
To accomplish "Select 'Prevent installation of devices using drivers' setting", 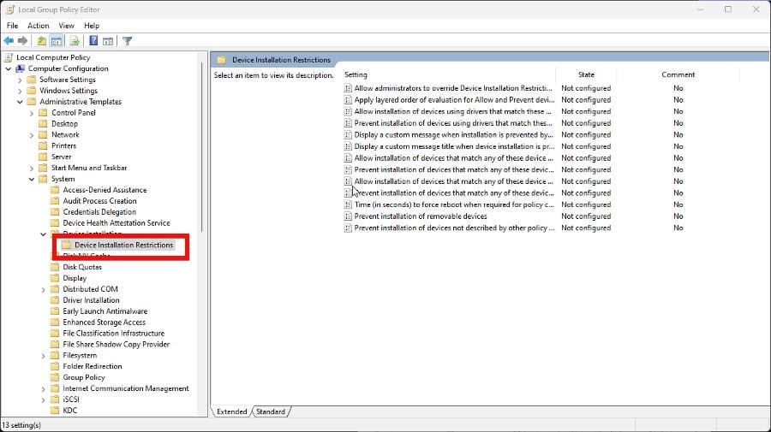I will [453, 123].
